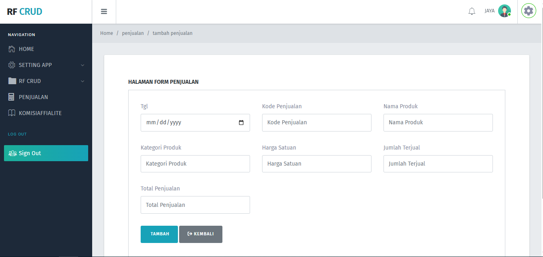
Task: Click the Tgl field label
Action: click(x=144, y=106)
